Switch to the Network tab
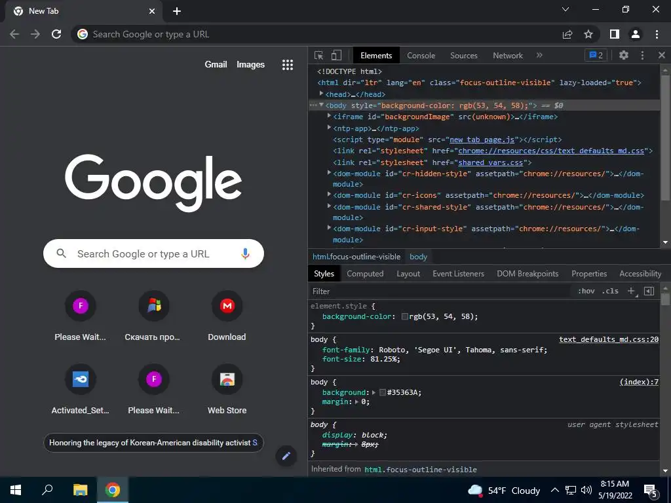671x503 pixels. (x=508, y=55)
